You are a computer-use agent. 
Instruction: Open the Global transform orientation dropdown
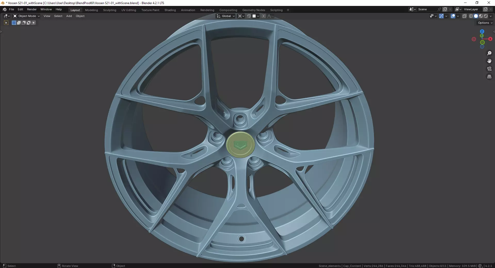coord(226,16)
